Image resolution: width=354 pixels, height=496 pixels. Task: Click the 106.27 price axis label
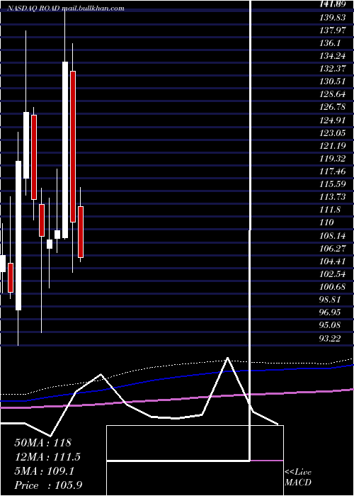[333, 248]
